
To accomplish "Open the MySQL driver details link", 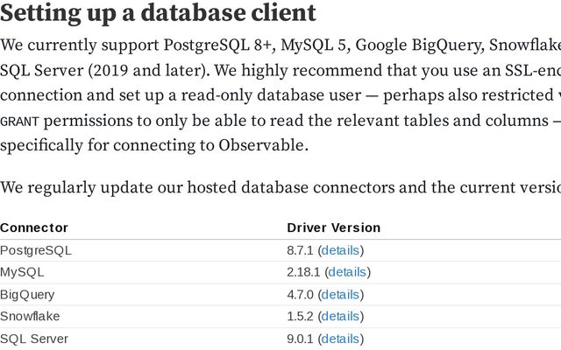I will [x=347, y=272].
